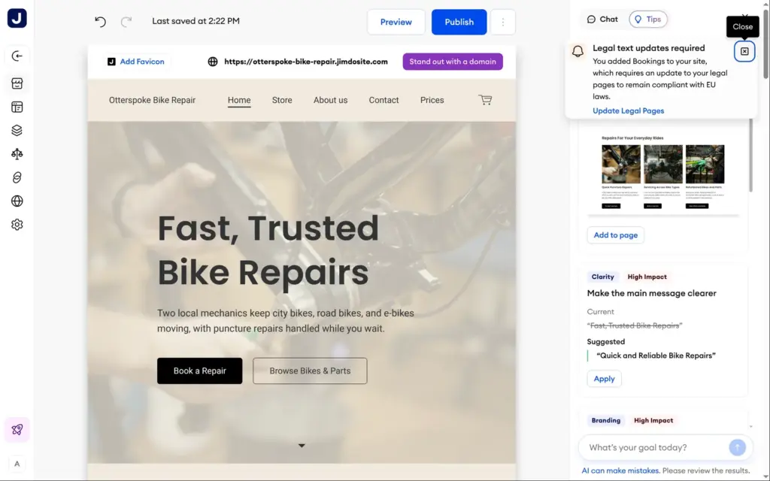Click the shopping cart icon in site header
This screenshot has width=770, height=481.
point(485,100)
